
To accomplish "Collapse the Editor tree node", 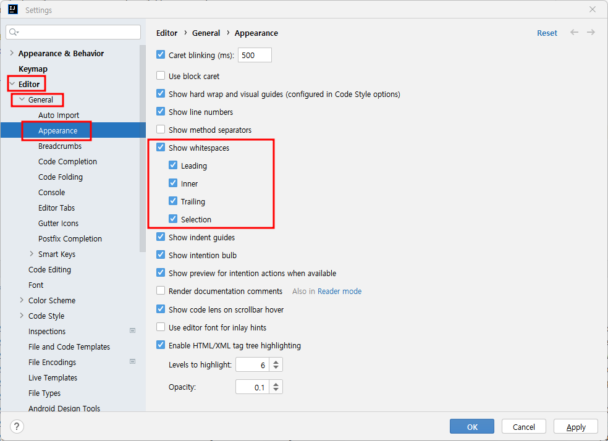I will pos(12,84).
